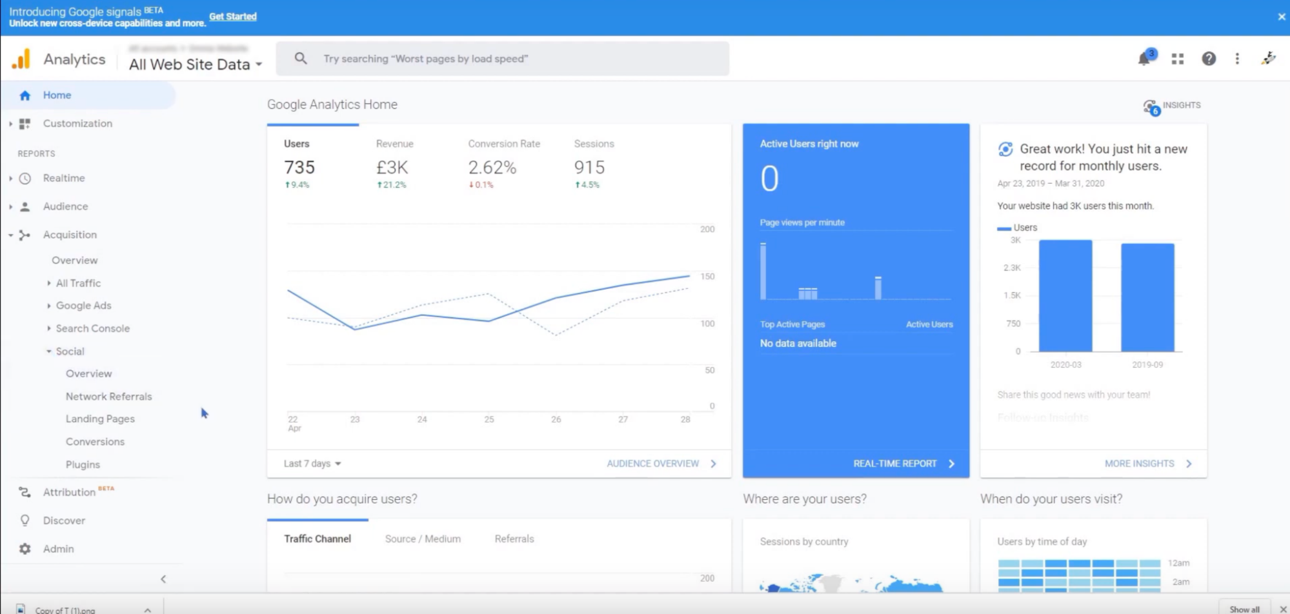The image size is (1290, 614).
Task: Open the Google apps grid icon
Action: point(1178,59)
